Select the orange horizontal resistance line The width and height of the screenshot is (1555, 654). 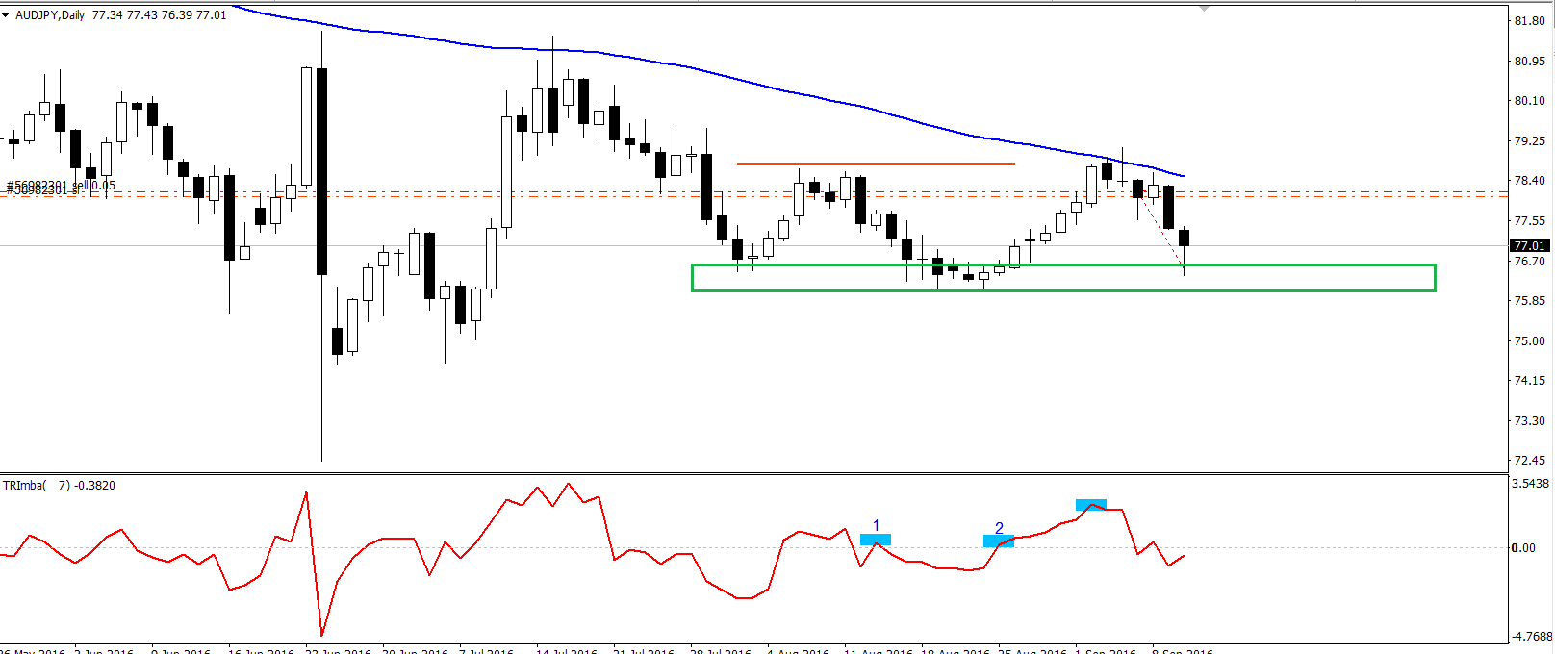coord(876,163)
